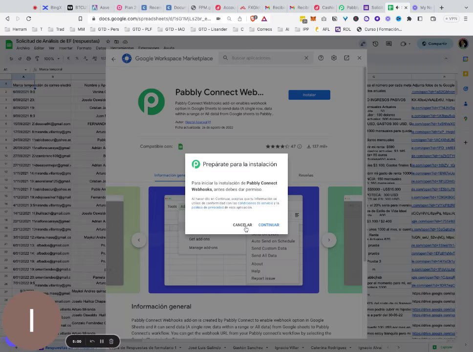Click the rating info circle icon
Viewport: 473px width, 352px height.
pyautogui.click(x=300, y=146)
